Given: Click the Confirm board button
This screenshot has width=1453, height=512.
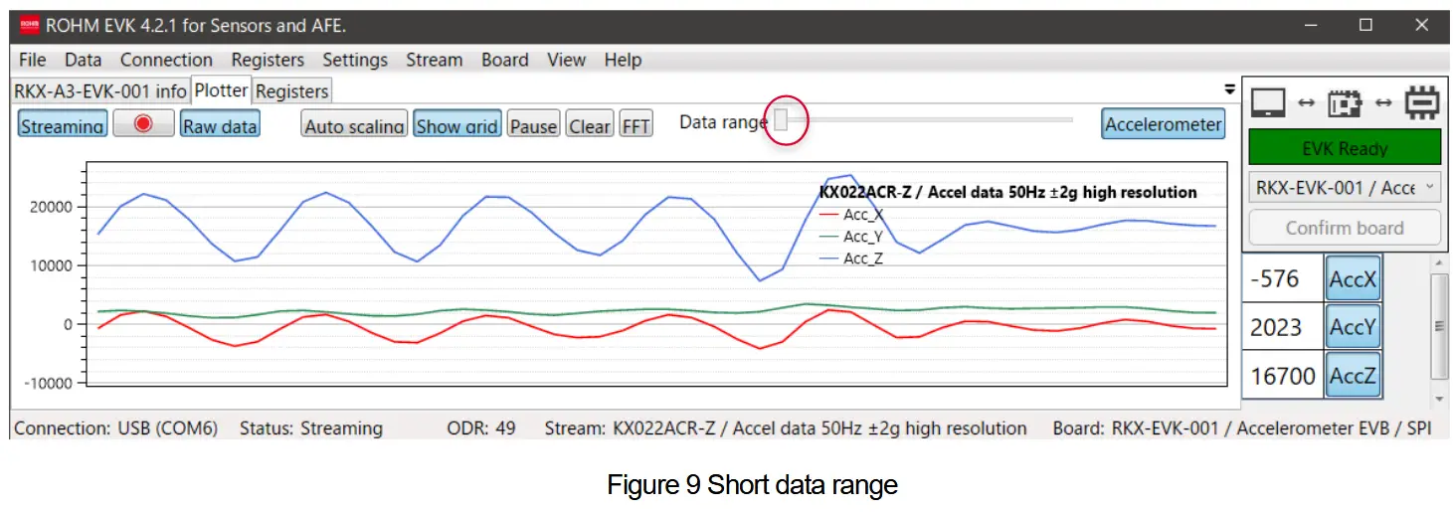Looking at the screenshot, I should (1344, 228).
